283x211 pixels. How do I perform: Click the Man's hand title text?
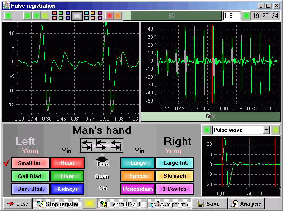(102, 130)
